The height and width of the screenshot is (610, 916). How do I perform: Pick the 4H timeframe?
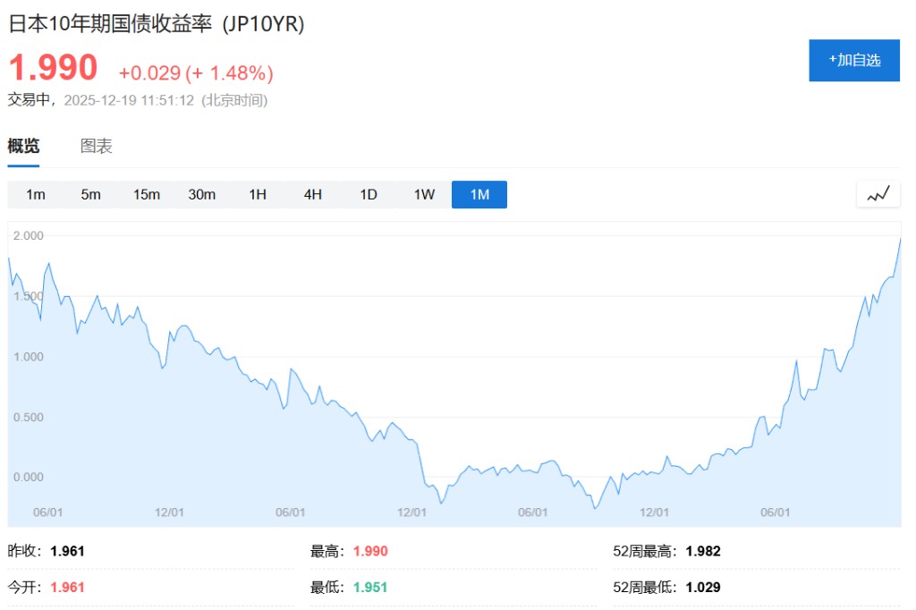coord(313,195)
